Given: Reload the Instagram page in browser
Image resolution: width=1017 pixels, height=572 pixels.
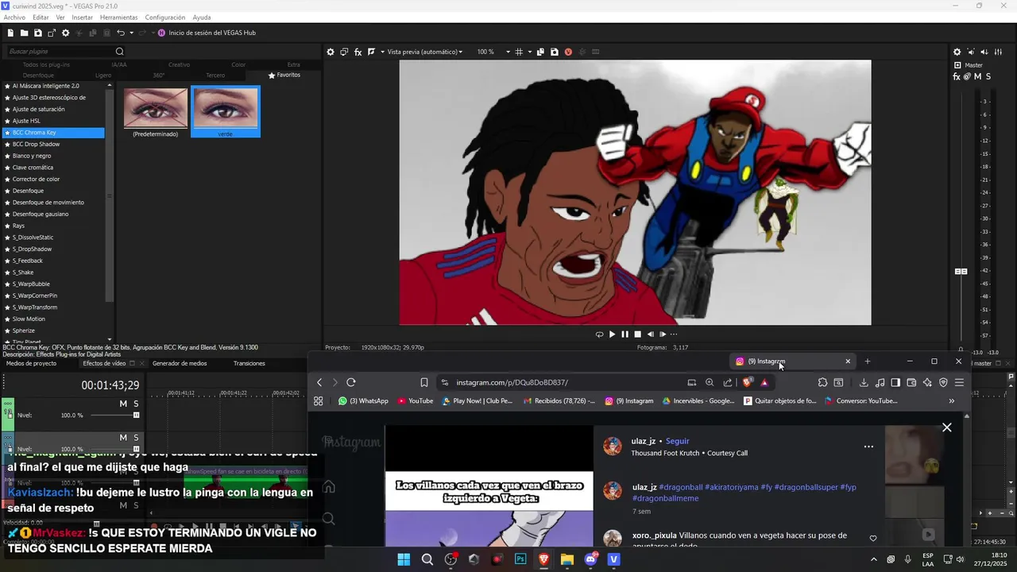Looking at the screenshot, I should [x=351, y=382].
